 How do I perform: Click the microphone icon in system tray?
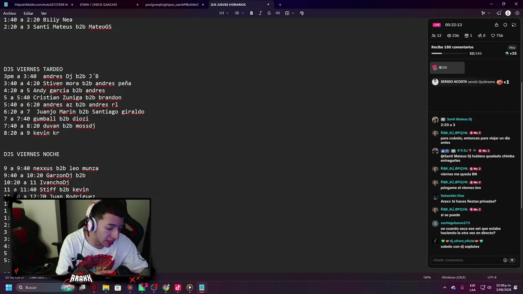click(x=462, y=287)
